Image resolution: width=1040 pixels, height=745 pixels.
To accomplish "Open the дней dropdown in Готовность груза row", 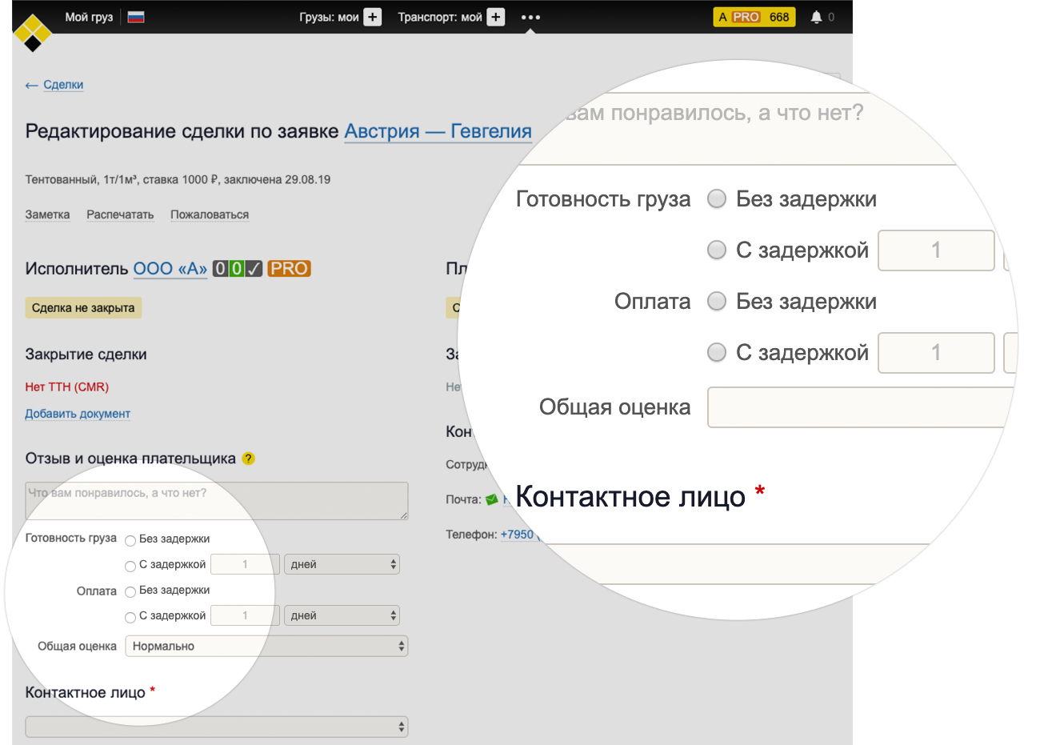I will 342,564.
